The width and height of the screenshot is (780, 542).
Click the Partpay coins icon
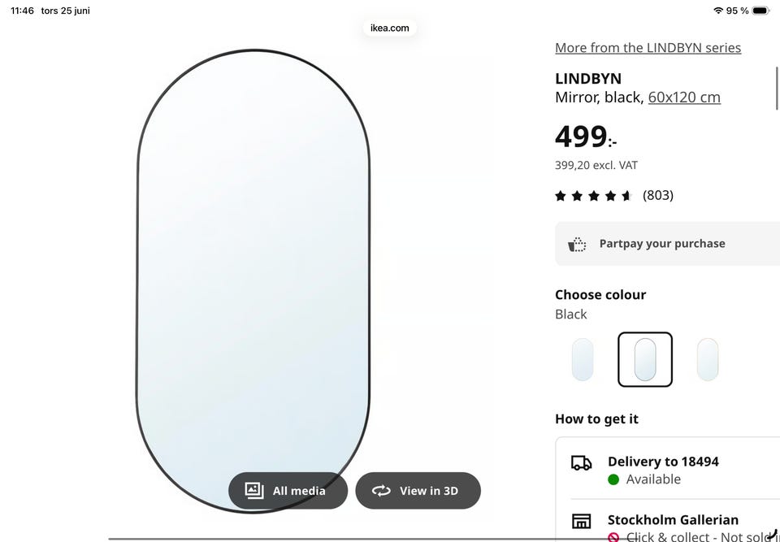577,245
